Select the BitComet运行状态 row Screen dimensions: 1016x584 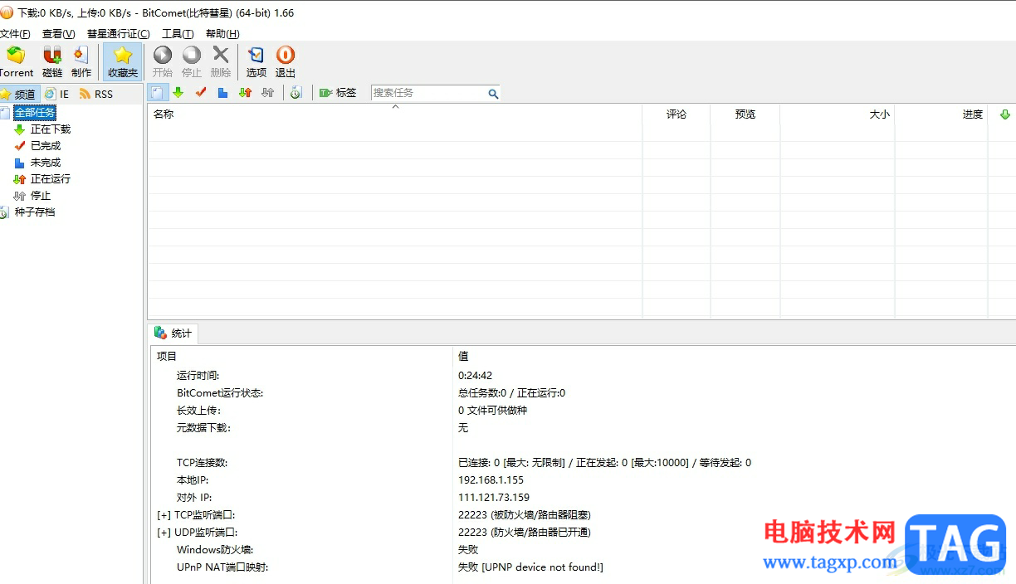click(220, 393)
